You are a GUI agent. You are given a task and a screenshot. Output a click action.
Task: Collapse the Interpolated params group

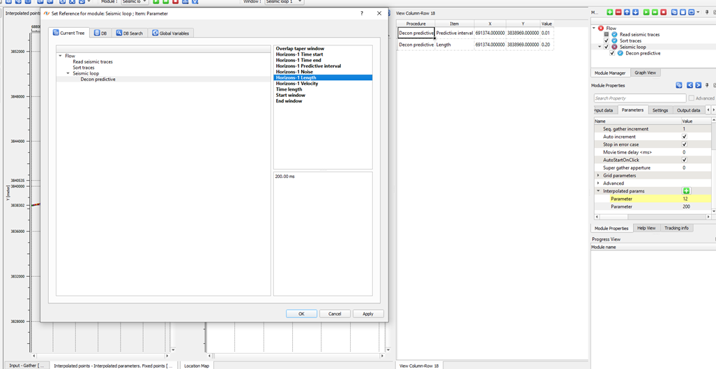pos(599,191)
